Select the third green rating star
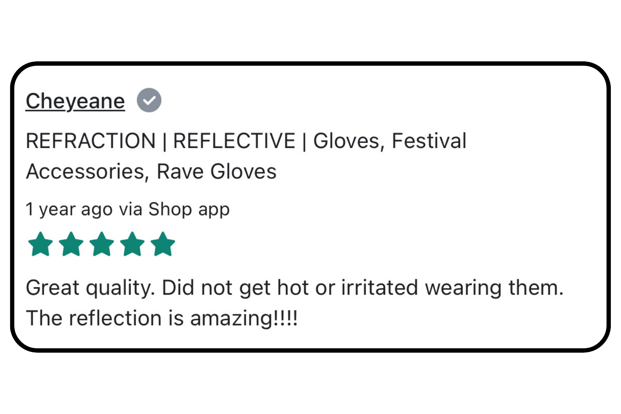This screenshot has height=414, width=621. click(102, 244)
